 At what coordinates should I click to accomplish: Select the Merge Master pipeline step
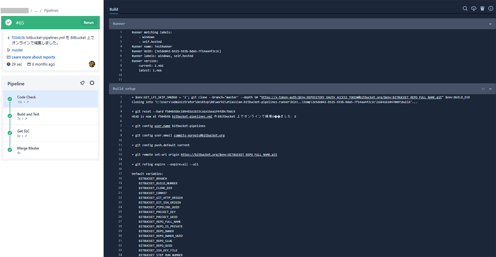28,148
